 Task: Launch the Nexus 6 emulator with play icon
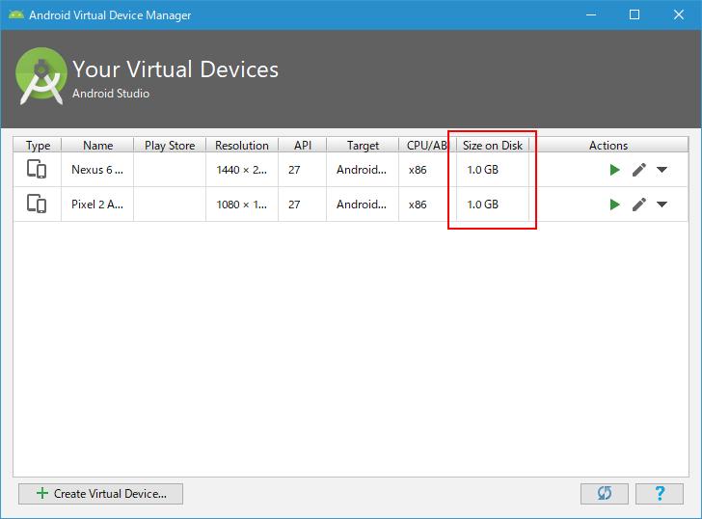tap(614, 170)
